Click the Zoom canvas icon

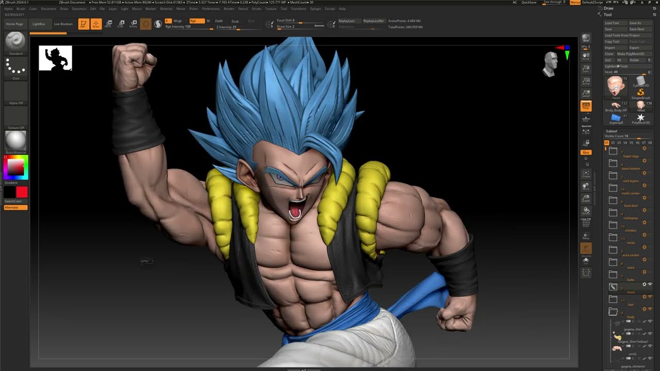coord(586,69)
